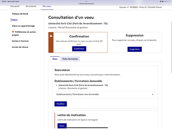Viewport: 172px width, 129px height.
Task: Click the lock icon beside dossier.parcoursup.fr
Action: pos(79,4)
